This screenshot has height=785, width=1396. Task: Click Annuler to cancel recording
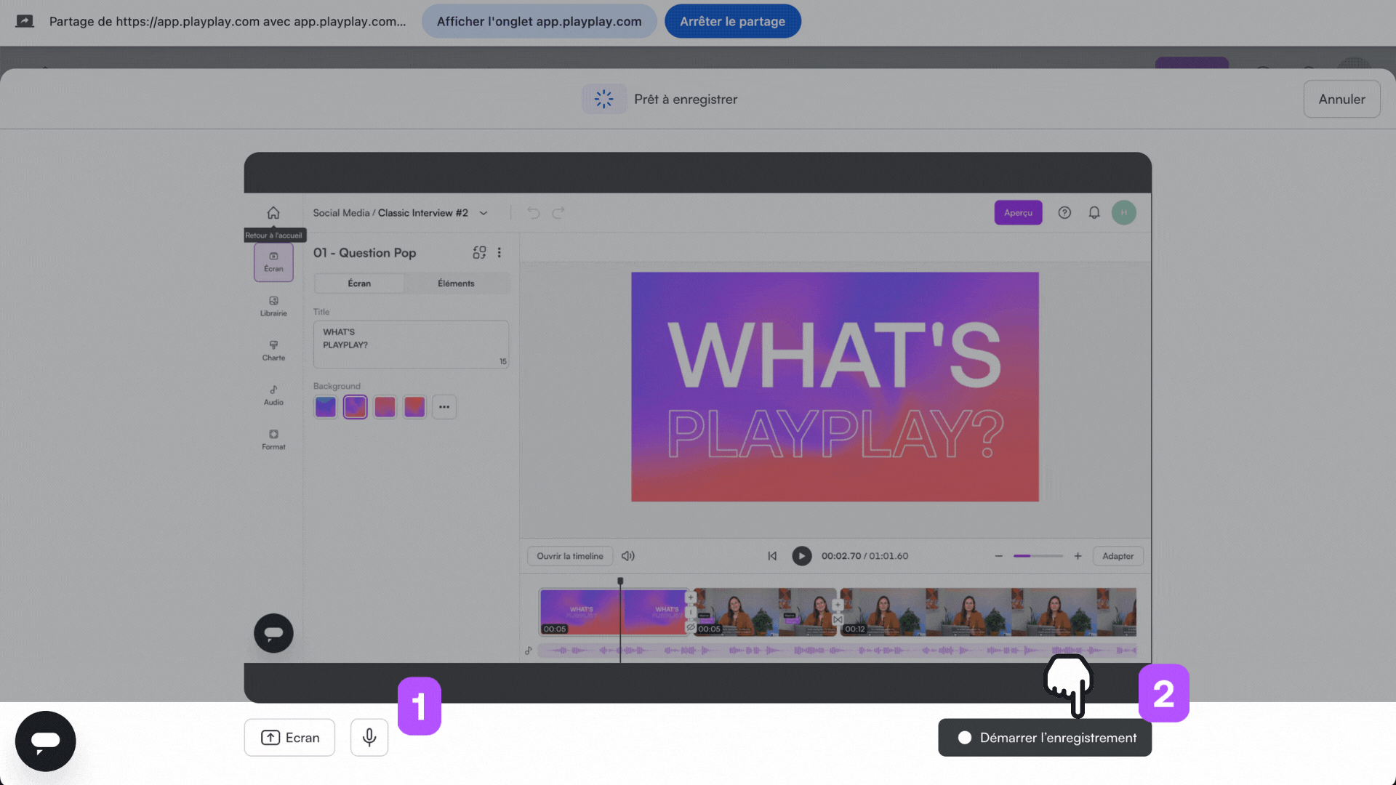tap(1341, 99)
